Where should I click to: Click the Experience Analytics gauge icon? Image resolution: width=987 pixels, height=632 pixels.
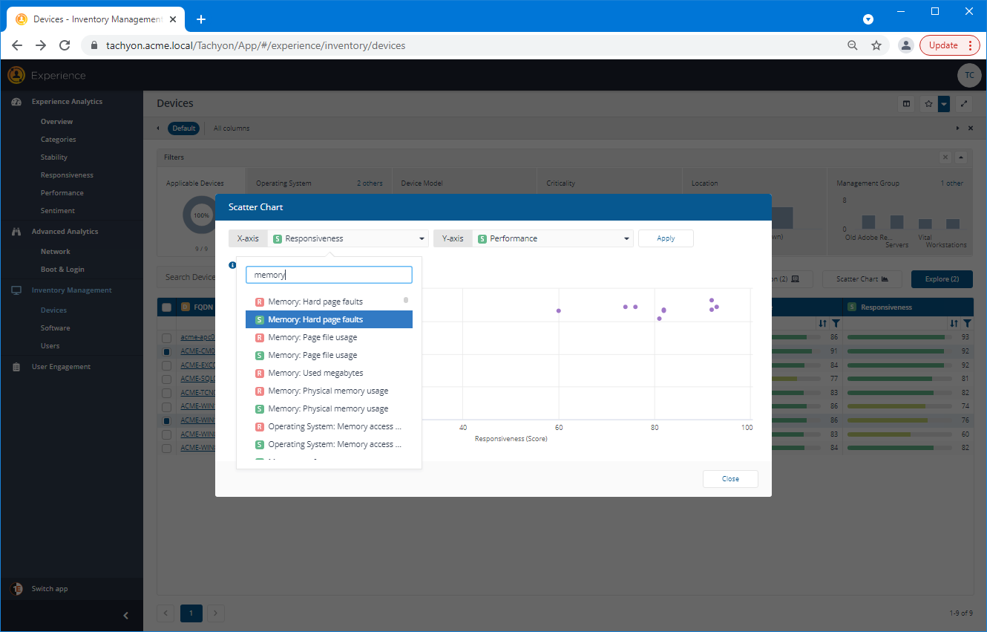[16, 102]
